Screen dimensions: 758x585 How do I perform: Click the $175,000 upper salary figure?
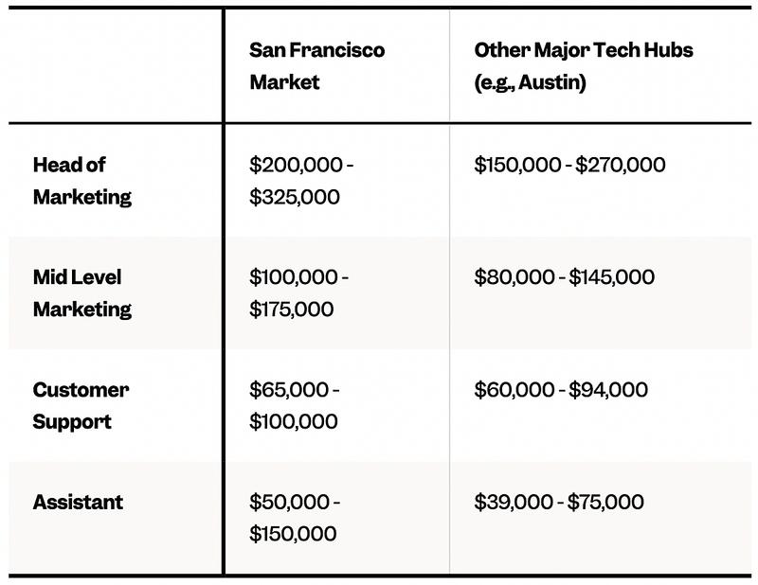click(292, 310)
